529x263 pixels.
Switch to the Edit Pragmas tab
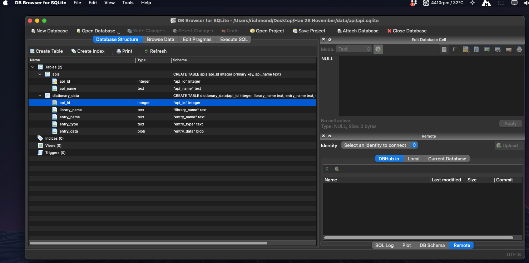point(197,39)
